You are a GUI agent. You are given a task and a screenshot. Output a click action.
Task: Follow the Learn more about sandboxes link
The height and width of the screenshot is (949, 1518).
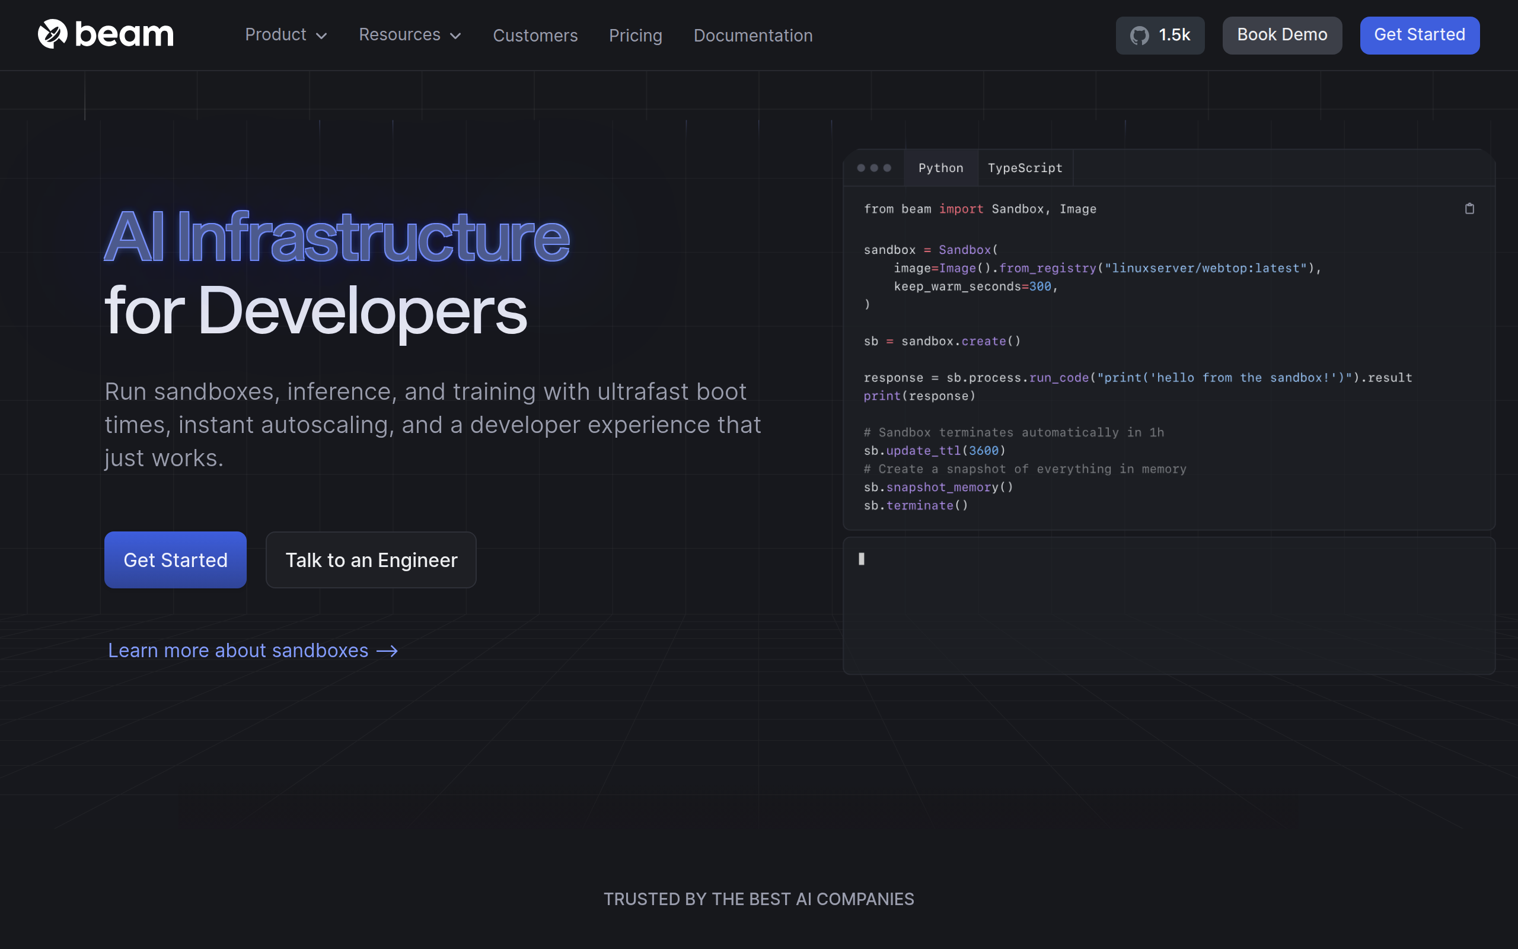click(238, 651)
